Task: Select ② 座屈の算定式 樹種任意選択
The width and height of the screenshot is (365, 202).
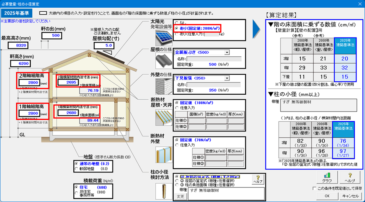Action: coord(177,181)
